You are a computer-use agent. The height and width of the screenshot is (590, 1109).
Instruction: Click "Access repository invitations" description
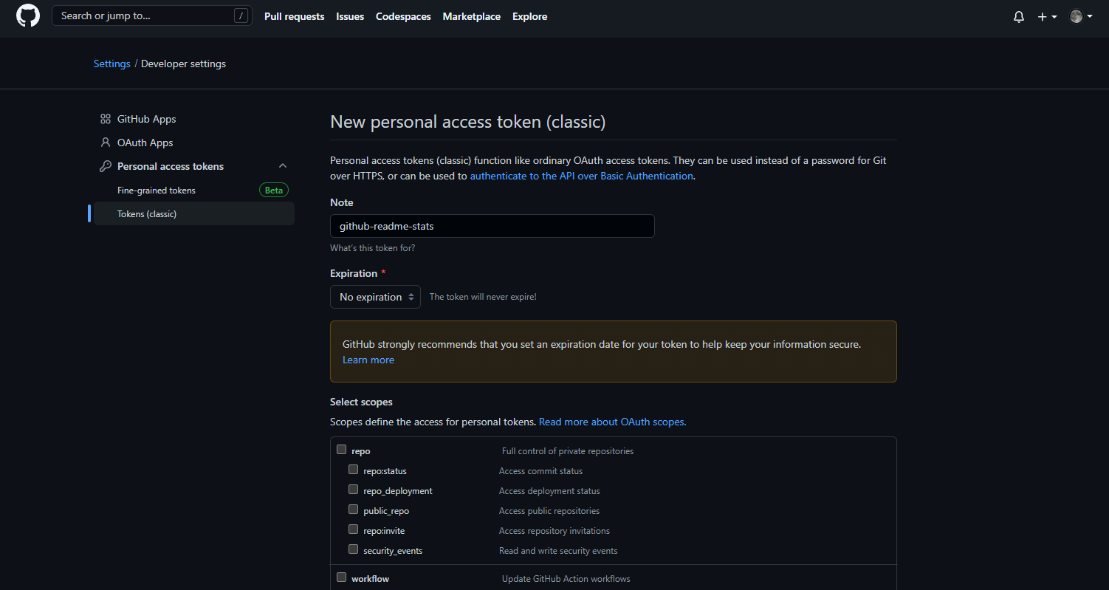[554, 530]
